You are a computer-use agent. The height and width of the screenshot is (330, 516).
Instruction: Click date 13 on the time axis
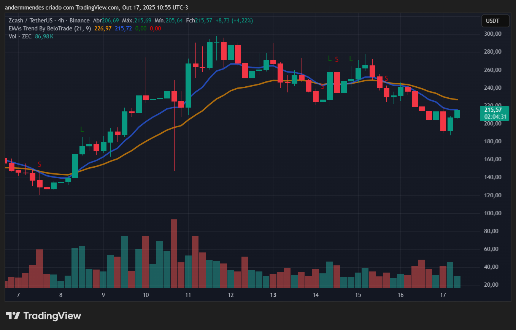point(273,295)
